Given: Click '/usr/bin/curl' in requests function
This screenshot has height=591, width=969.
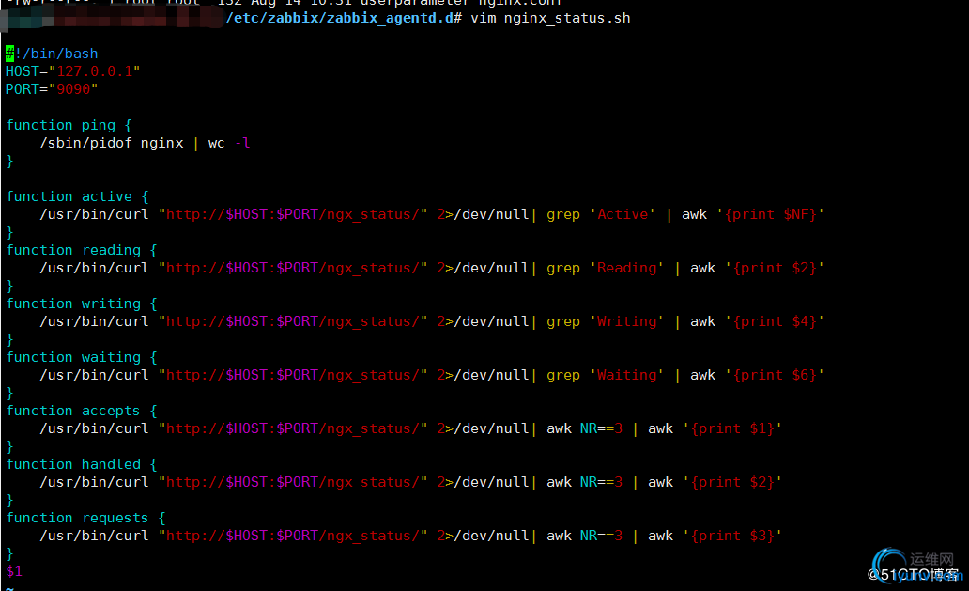Looking at the screenshot, I should 95,536.
